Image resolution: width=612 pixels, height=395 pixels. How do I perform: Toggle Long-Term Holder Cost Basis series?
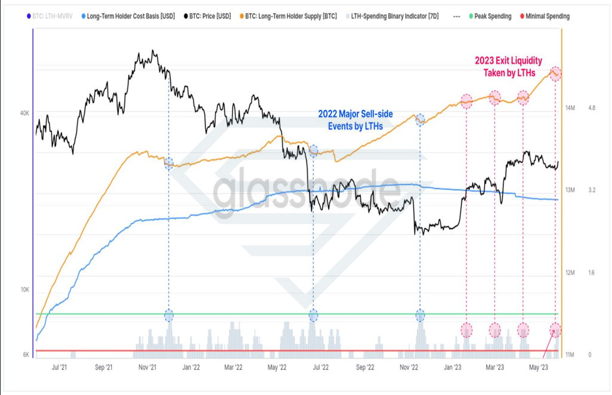pyautogui.click(x=128, y=16)
